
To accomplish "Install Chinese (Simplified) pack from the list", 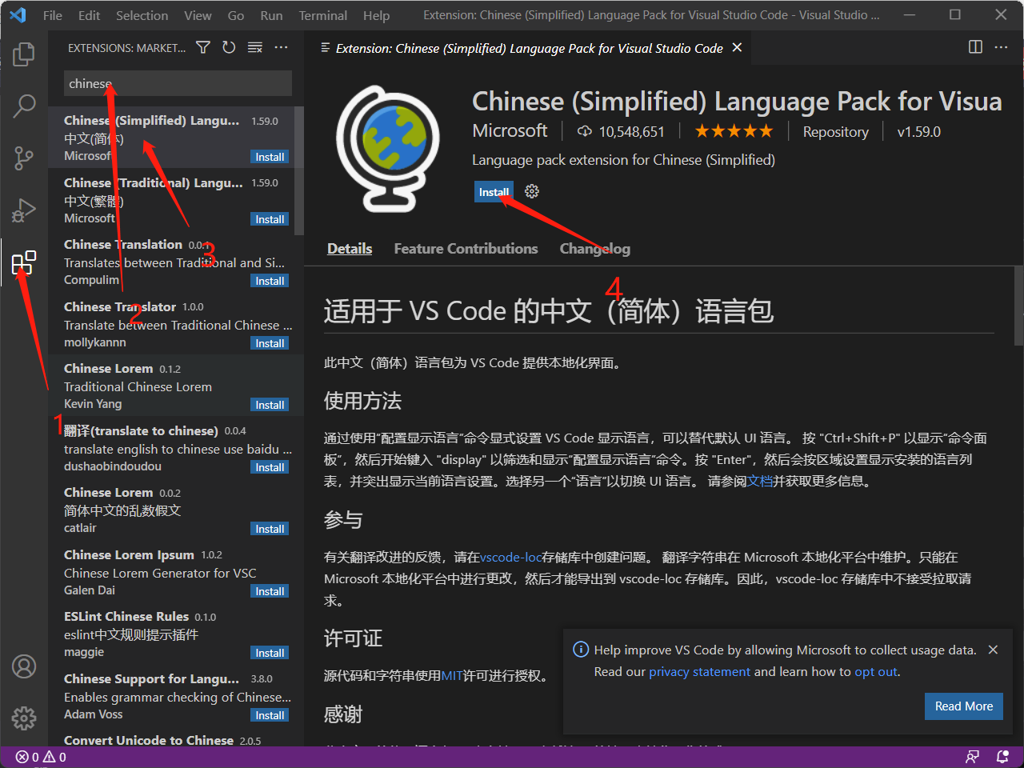I will [x=270, y=157].
